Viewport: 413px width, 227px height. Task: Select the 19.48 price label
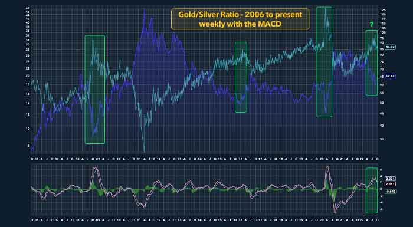tap(390, 76)
